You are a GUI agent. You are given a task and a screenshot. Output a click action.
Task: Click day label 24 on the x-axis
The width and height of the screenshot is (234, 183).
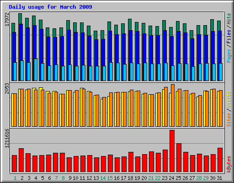pyautogui.click(x=171, y=178)
